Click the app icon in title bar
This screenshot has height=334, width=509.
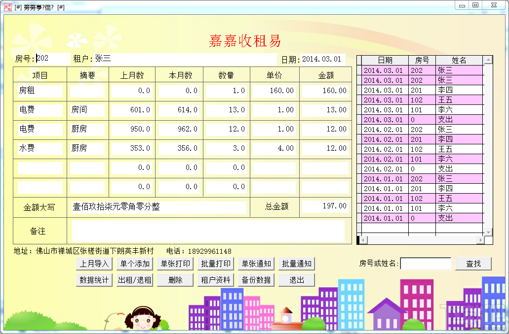point(7,7)
